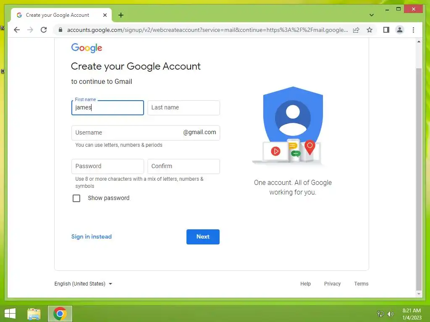The image size is (430, 322).
Task: Go back with the browser back arrow
Action: point(17,30)
